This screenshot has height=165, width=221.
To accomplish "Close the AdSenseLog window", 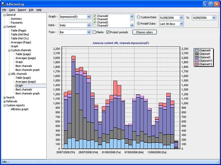I will 217,4.
